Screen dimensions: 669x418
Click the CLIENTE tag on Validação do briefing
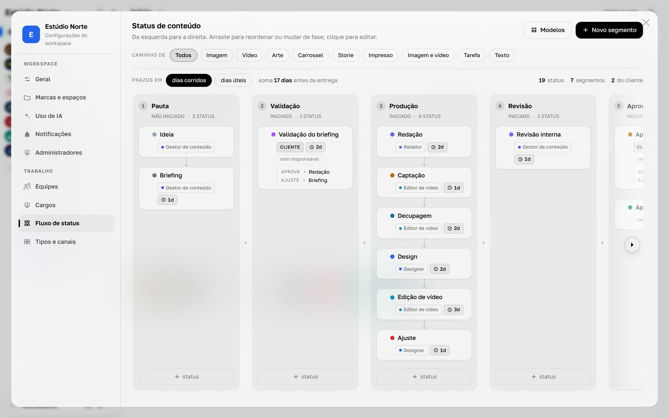click(x=290, y=147)
